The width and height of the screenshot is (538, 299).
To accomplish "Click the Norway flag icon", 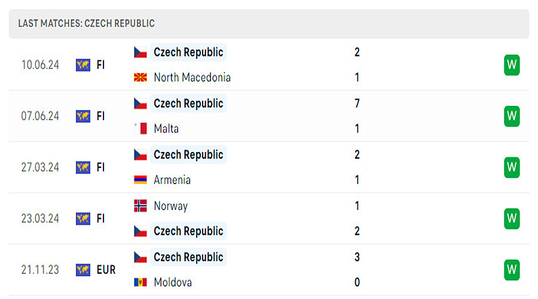I will click(140, 206).
